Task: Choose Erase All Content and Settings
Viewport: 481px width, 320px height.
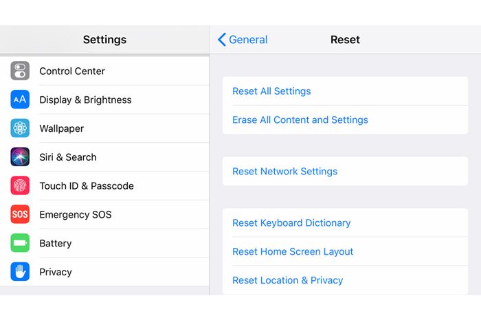Action: click(x=300, y=120)
